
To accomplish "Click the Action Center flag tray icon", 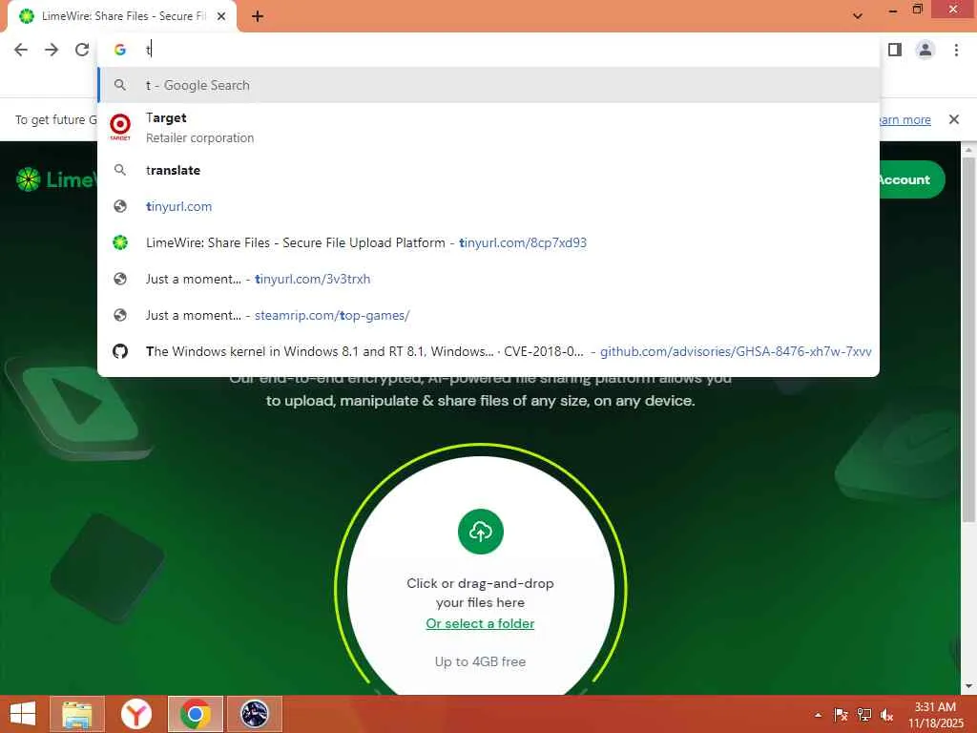I will click(x=841, y=715).
